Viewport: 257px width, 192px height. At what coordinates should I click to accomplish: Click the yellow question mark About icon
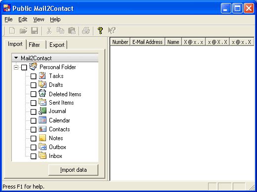tap(100, 31)
